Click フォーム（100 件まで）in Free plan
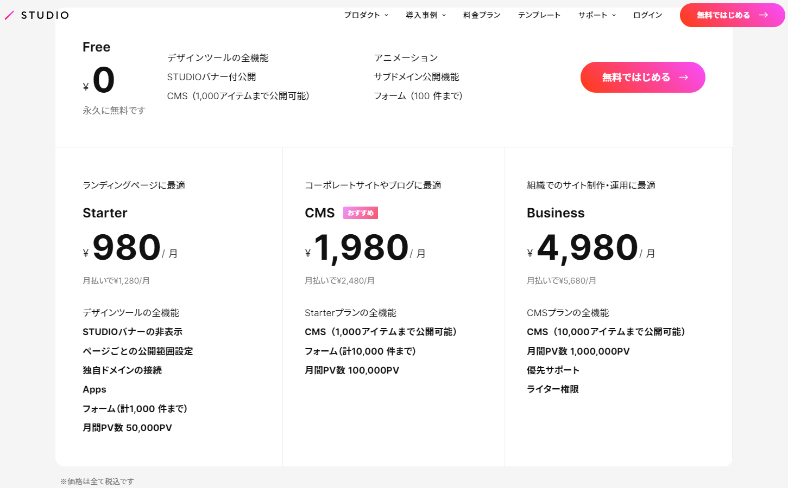The image size is (788, 488). click(418, 96)
